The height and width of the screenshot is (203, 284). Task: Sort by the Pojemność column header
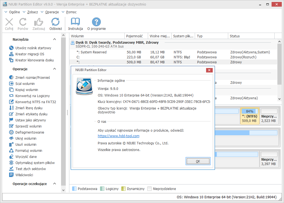pos(136,36)
